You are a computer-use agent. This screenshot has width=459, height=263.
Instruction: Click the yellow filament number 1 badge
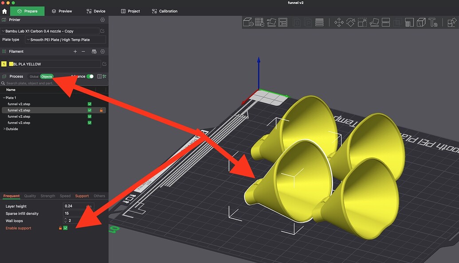4,64
